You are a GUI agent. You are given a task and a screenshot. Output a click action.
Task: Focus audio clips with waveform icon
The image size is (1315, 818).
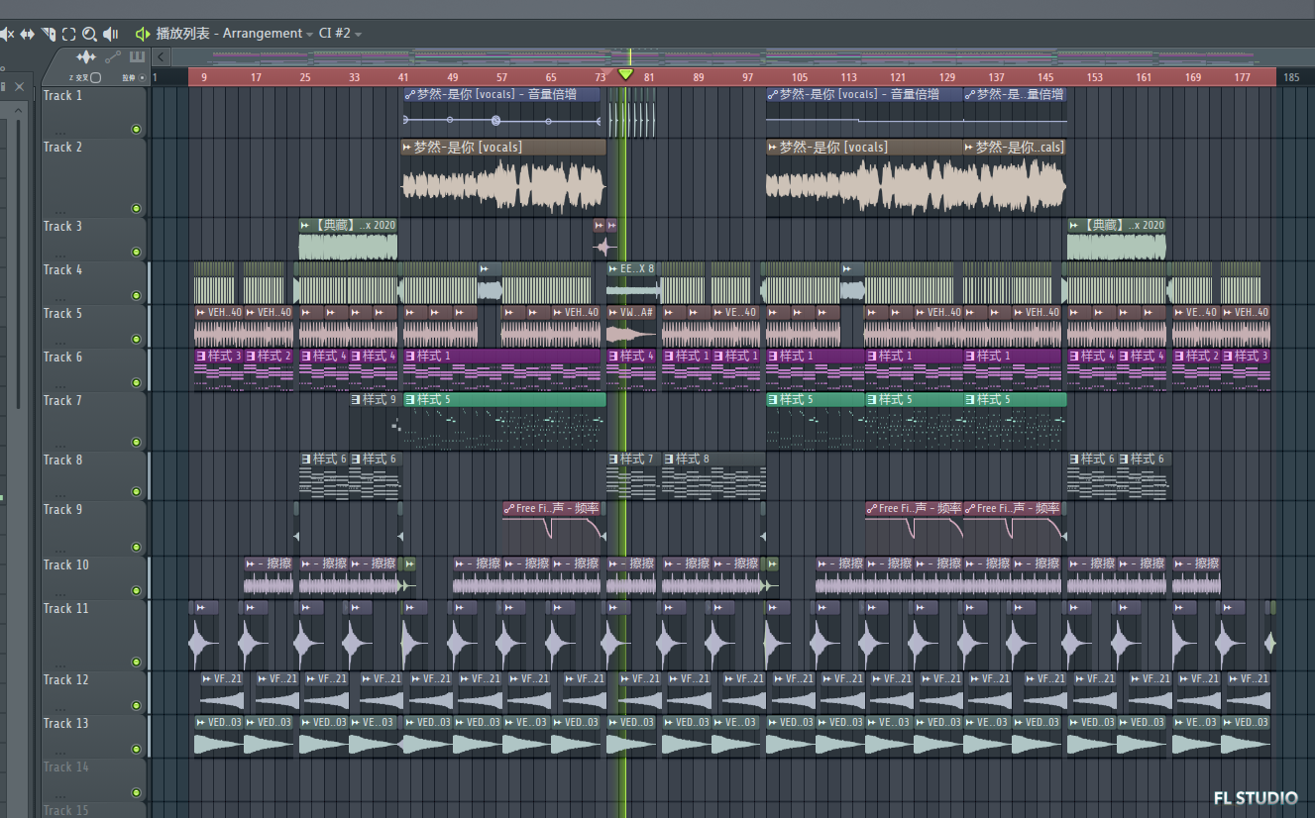(86, 57)
